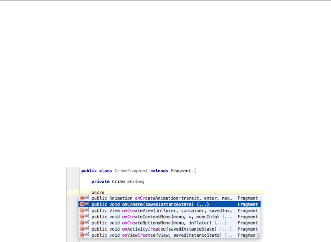Click the method icon beside onViewCreated
The height and width of the screenshot is (242, 331).
pyautogui.click(x=82, y=235)
